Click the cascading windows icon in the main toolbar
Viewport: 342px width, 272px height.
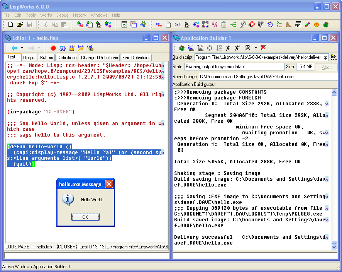pos(134,24)
